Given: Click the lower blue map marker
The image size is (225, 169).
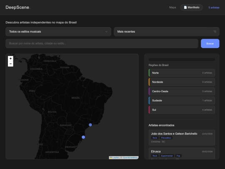Looking at the screenshot, I should 83,137.
